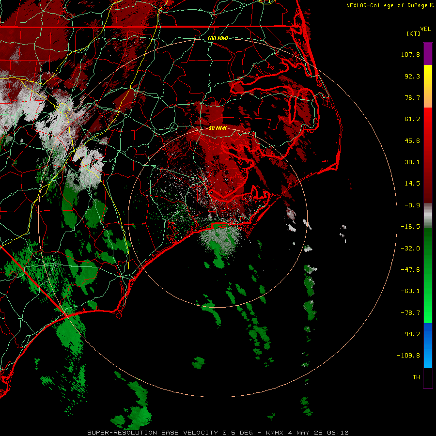Click the blue segment of the velocity color bar
Image resolution: width=436 pixels, height=436 pixels.
[x=428, y=345]
